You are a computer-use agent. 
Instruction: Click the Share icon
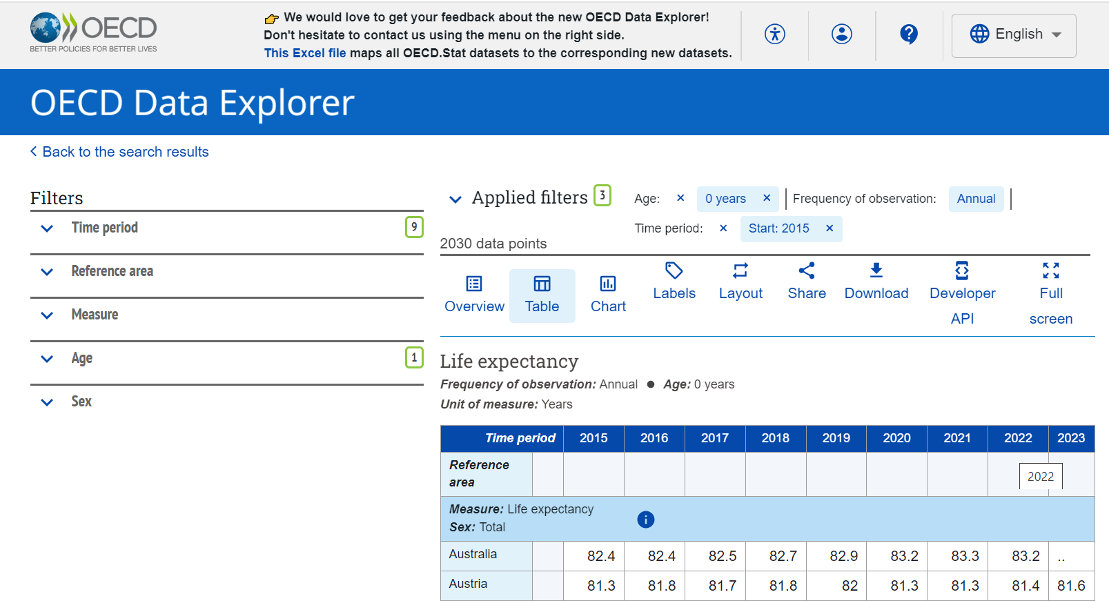[x=807, y=281]
